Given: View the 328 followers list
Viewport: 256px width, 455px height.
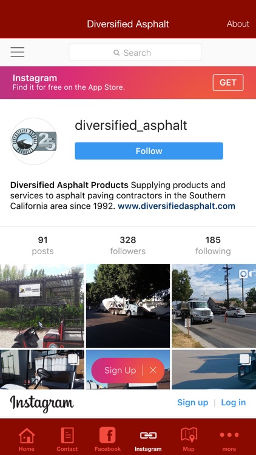Looking at the screenshot, I should 128,245.
